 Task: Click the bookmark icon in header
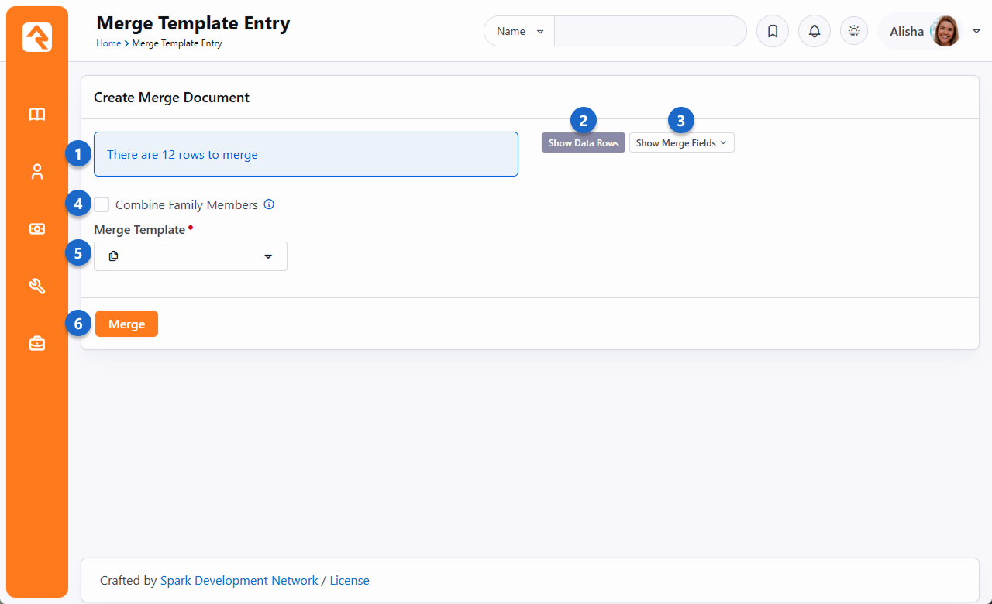[x=772, y=32]
